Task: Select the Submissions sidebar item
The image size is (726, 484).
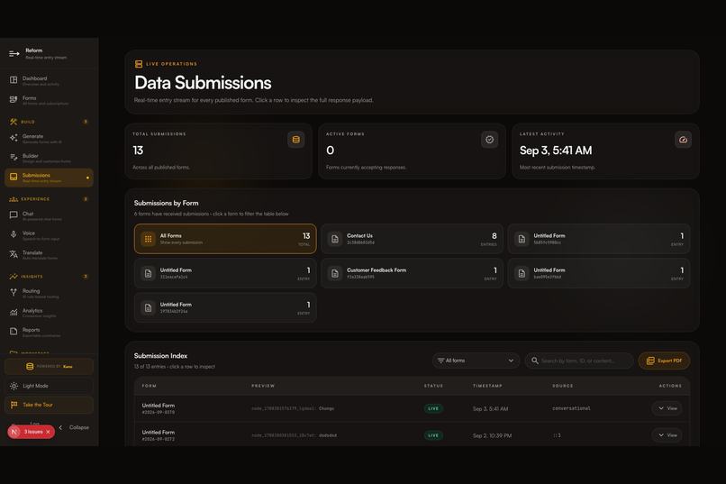Action: [x=49, y=178]
